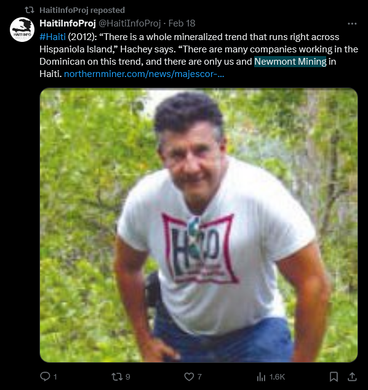Like the tweet with the heart icon
368x390 pixels.
coord(189,376)
